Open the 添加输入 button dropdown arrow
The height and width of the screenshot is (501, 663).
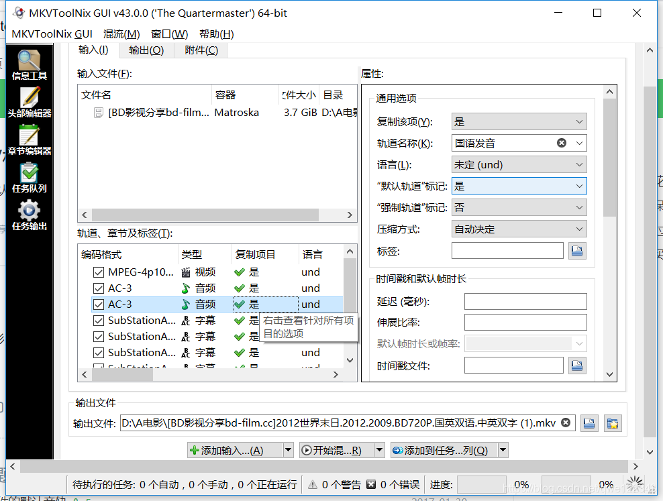point(288,450)
